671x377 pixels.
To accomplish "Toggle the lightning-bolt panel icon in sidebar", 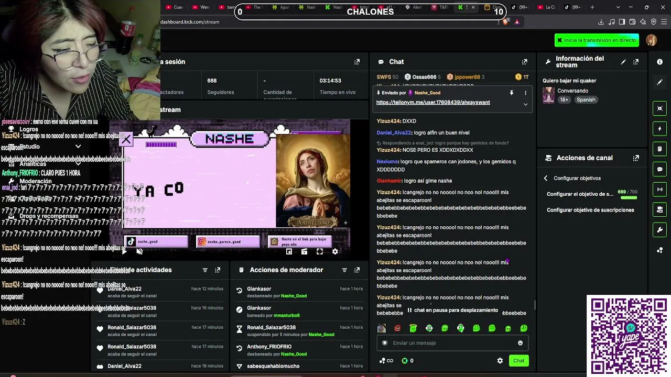I will click(660, 129).
